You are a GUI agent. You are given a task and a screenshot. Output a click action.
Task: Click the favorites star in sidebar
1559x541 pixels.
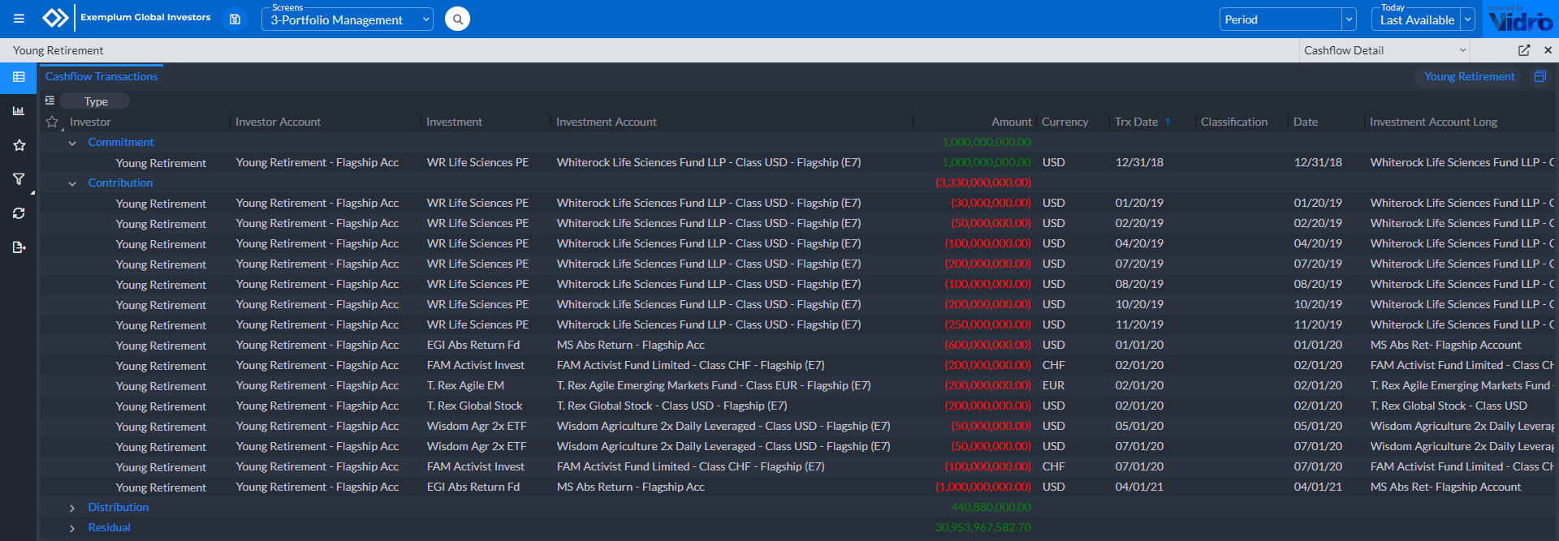click(19, 145)
